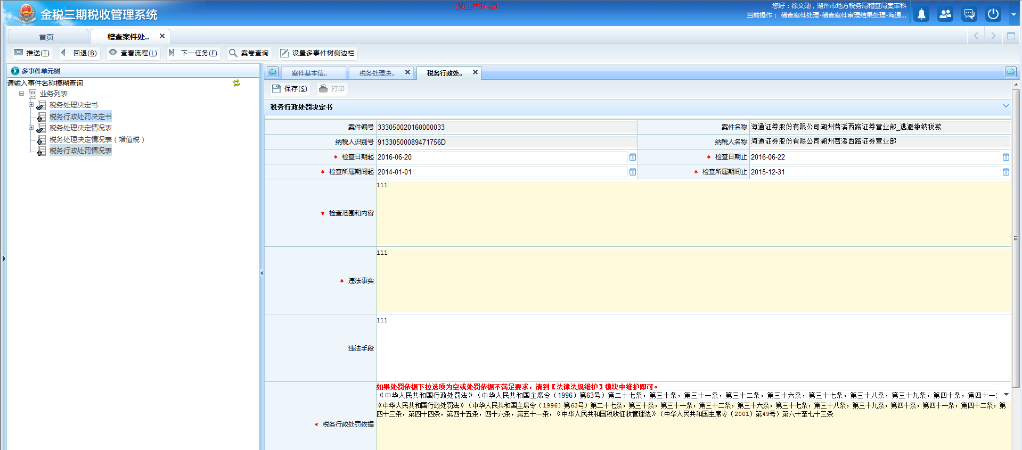Click the 案件编号 field
Image resolution: width=1022 pixels, height=450 pixels.
(506, 127)
